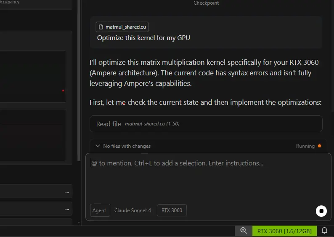Click the 'Optimize this kernel' user message
This screenshot has height=237, width=334.
point(143,38)
